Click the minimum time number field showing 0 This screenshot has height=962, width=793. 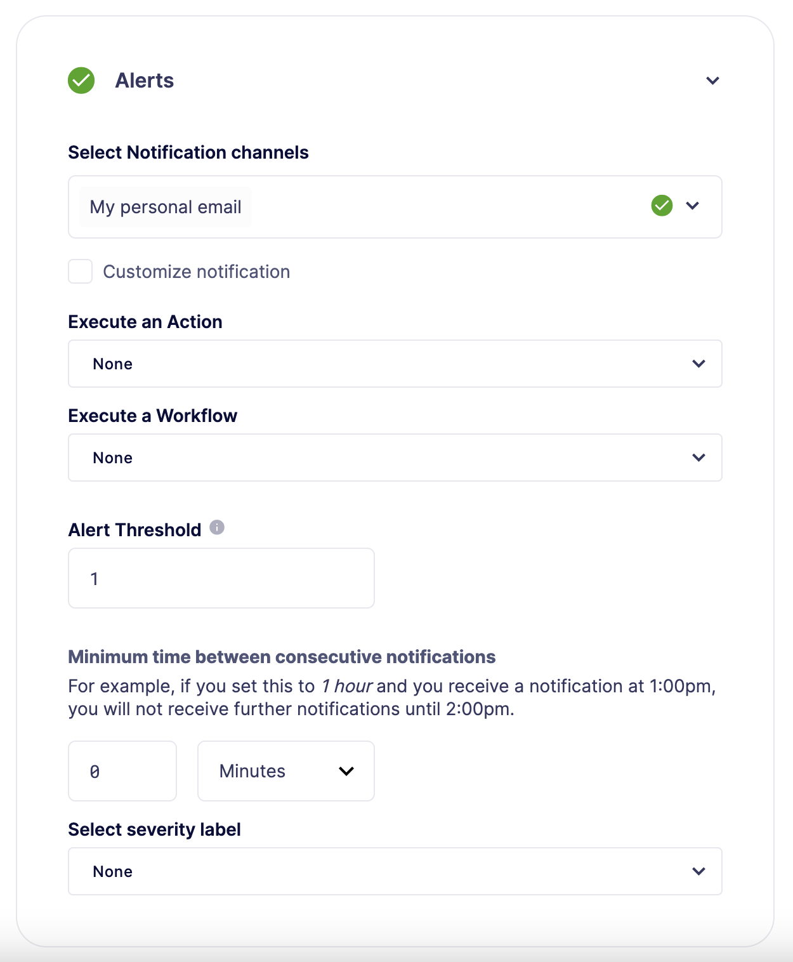click(122, 771)
